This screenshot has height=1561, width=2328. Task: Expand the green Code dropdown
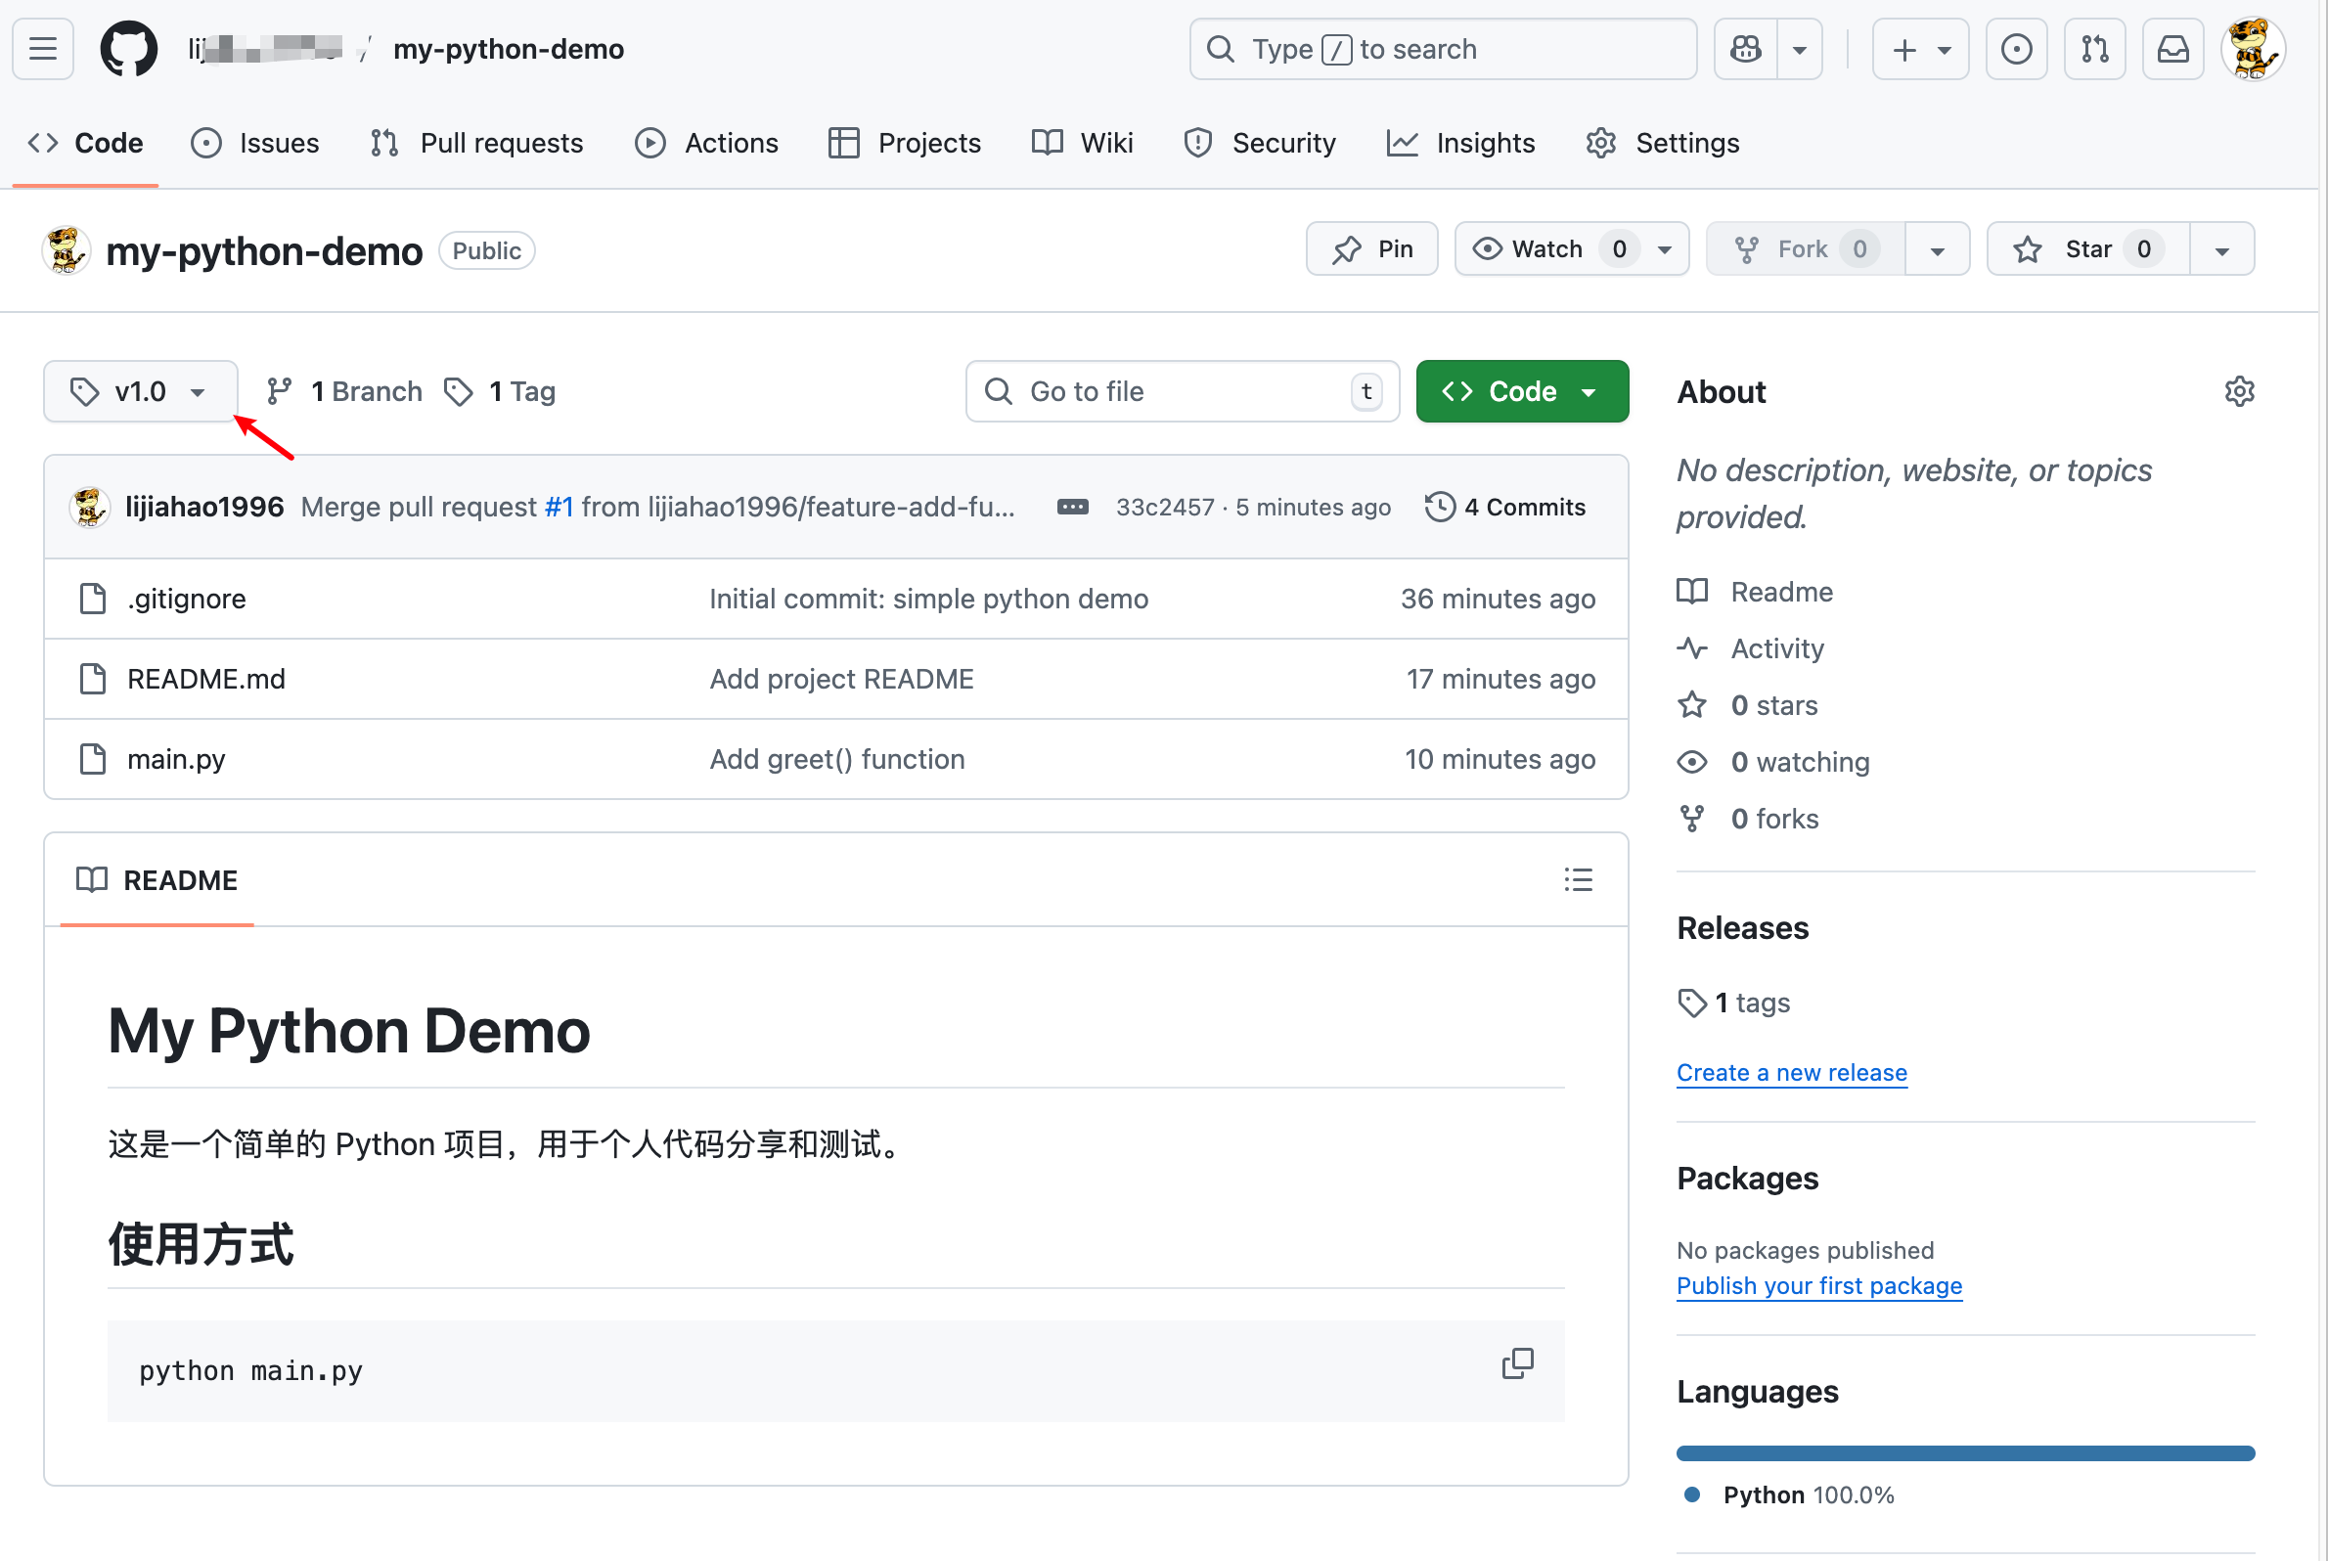[x=1521, y=391]
